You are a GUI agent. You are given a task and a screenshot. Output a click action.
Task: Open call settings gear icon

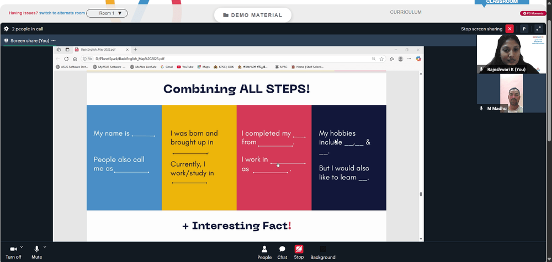coord(6,29)
